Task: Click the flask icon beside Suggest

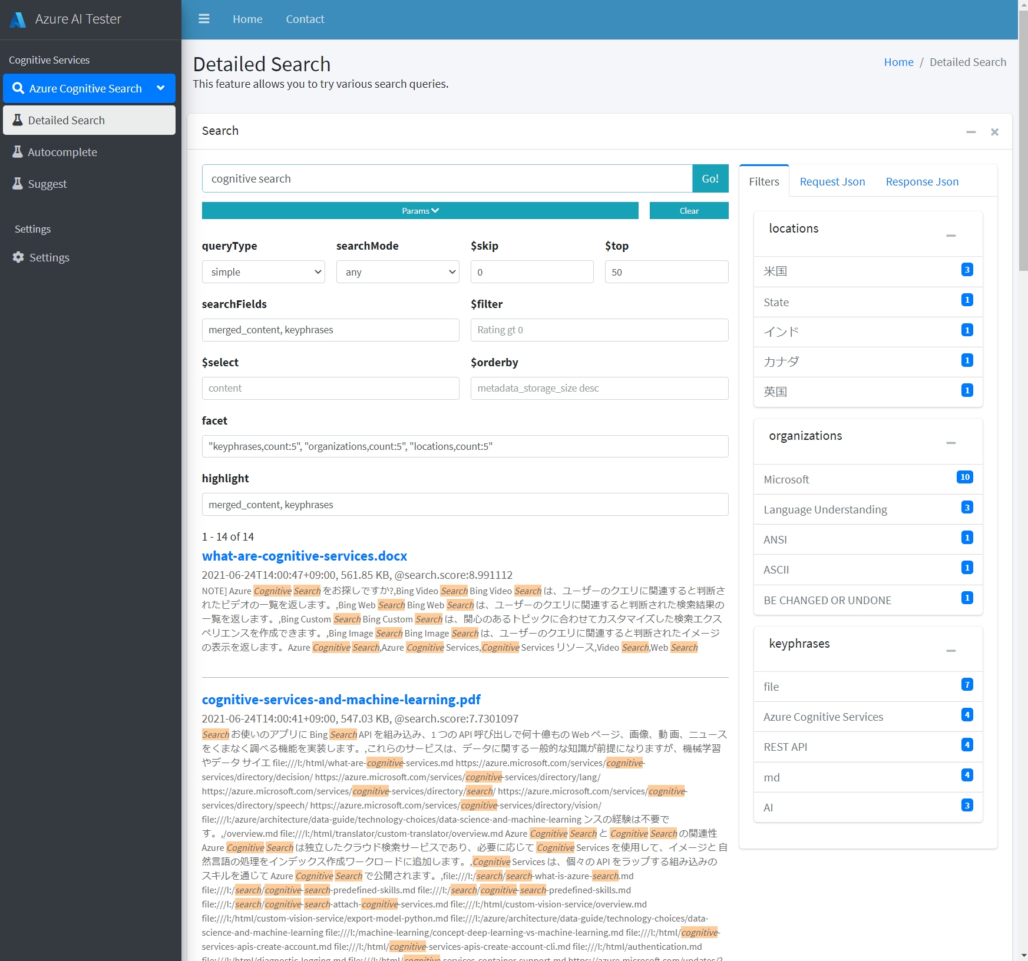Action: point(18,184)
